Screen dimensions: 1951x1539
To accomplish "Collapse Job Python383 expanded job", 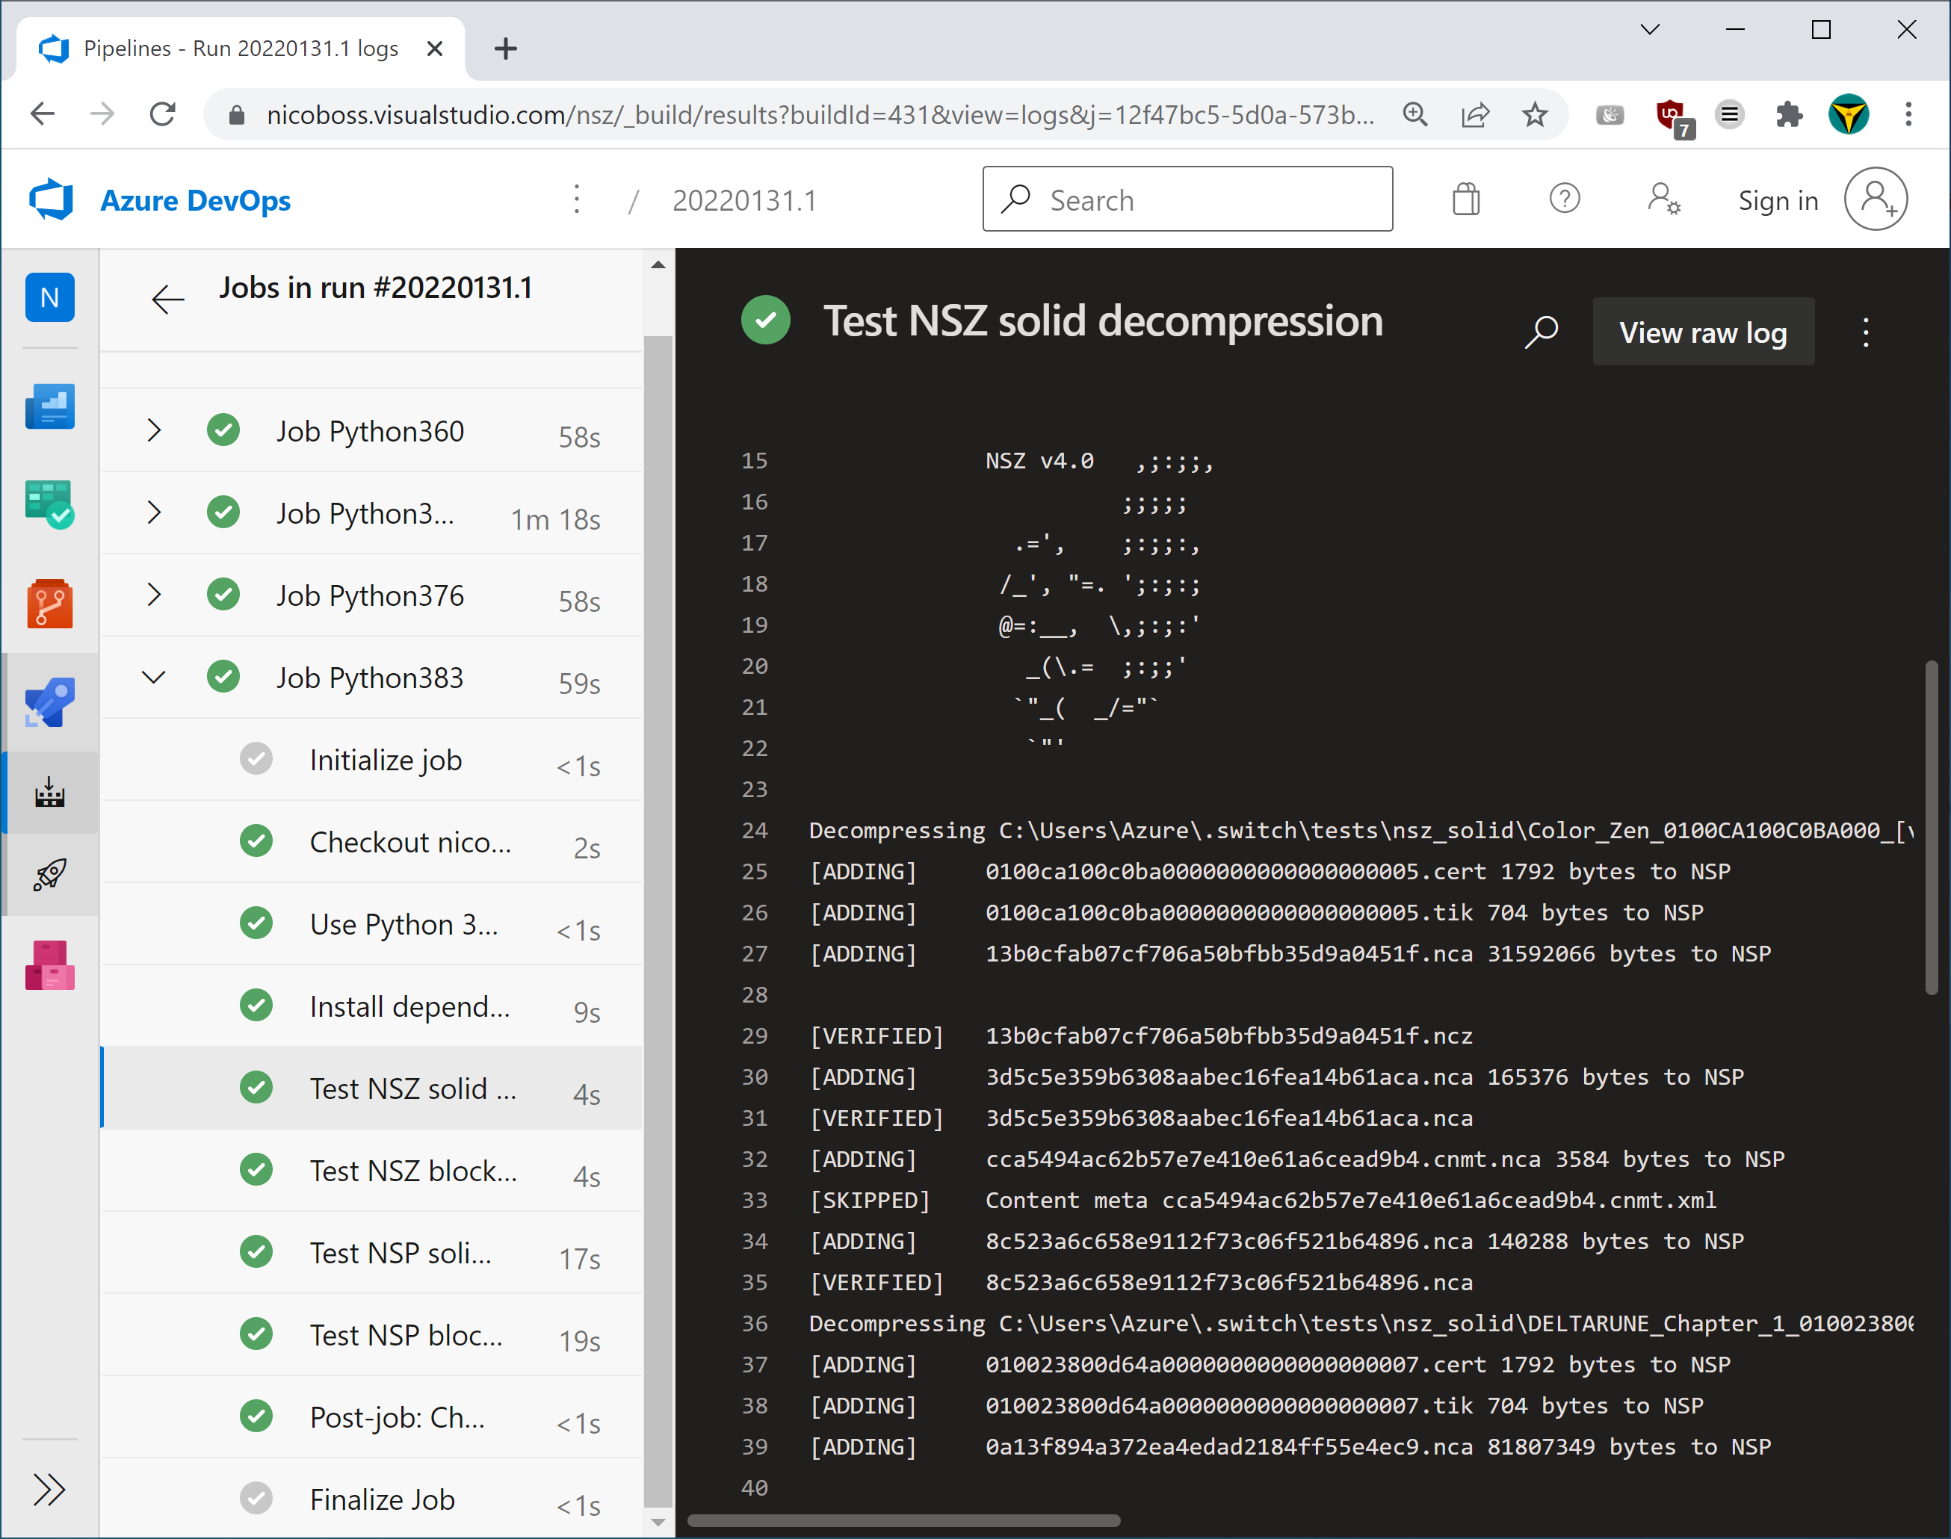I will [x=155, y=678].
